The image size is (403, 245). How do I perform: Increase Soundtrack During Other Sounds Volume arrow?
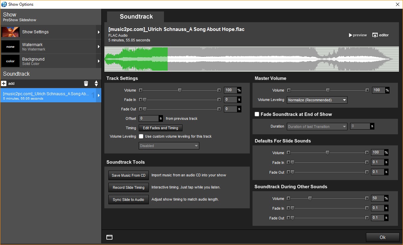(367, 198)
